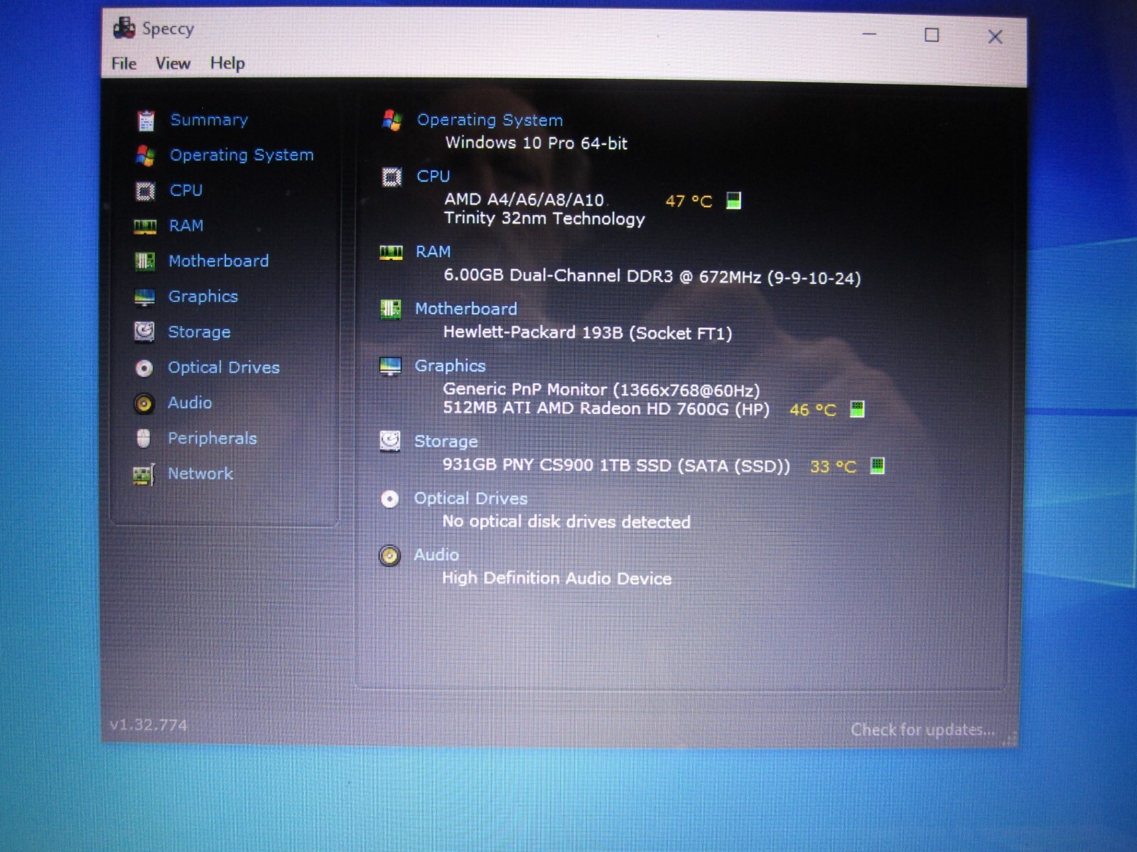The image size is (1137, 852).
Task: Click Check for updates link
Action: [922, 730]
